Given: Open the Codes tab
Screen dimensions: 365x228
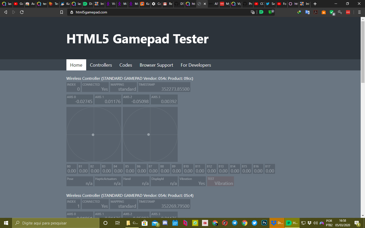Looking at the screenshot, I should pyautogui.click(x=126, y=65).
